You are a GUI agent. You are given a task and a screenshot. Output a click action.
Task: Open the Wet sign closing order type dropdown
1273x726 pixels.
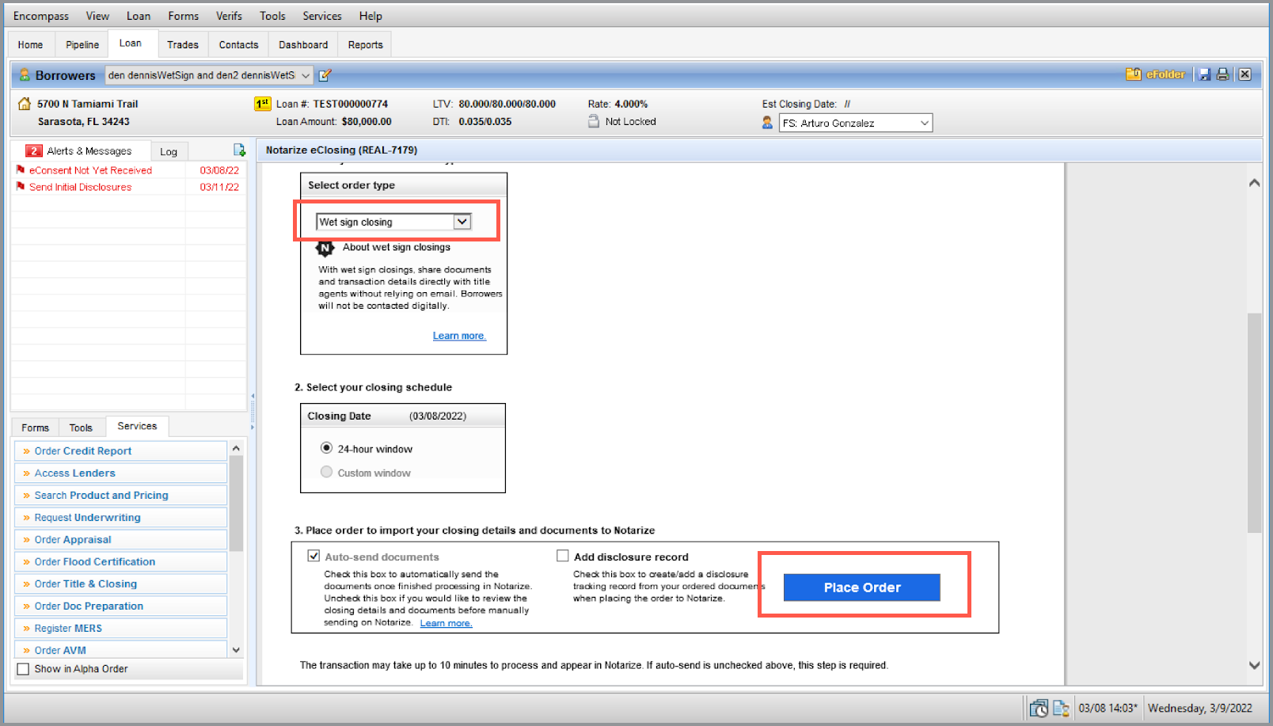[462, 222]
